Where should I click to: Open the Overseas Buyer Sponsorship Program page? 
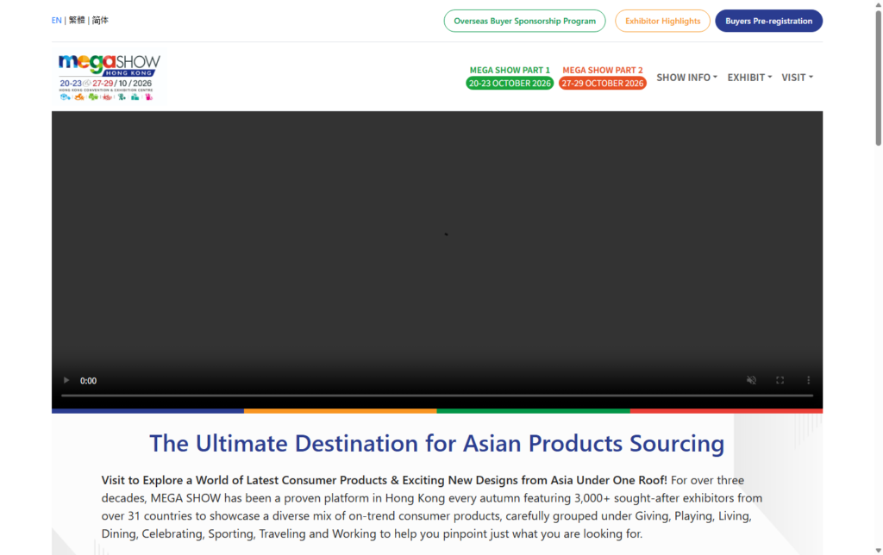point(524,20)
